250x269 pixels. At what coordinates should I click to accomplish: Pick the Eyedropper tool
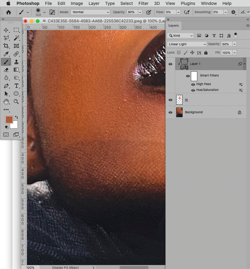coord(6,54)
